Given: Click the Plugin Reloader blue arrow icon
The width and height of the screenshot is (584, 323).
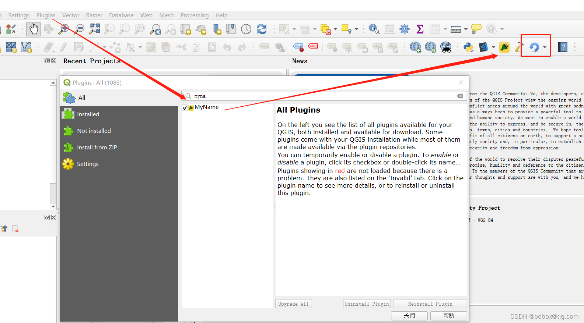Looking at the screenshot, I should coord(534,47).
